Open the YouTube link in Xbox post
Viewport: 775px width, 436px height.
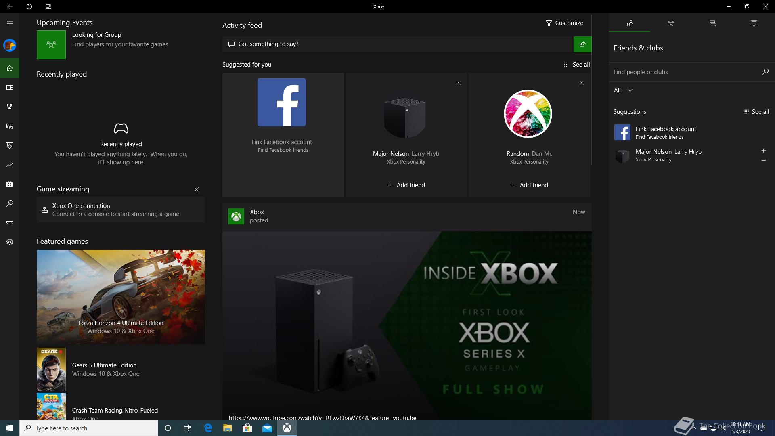pos(323,418)
